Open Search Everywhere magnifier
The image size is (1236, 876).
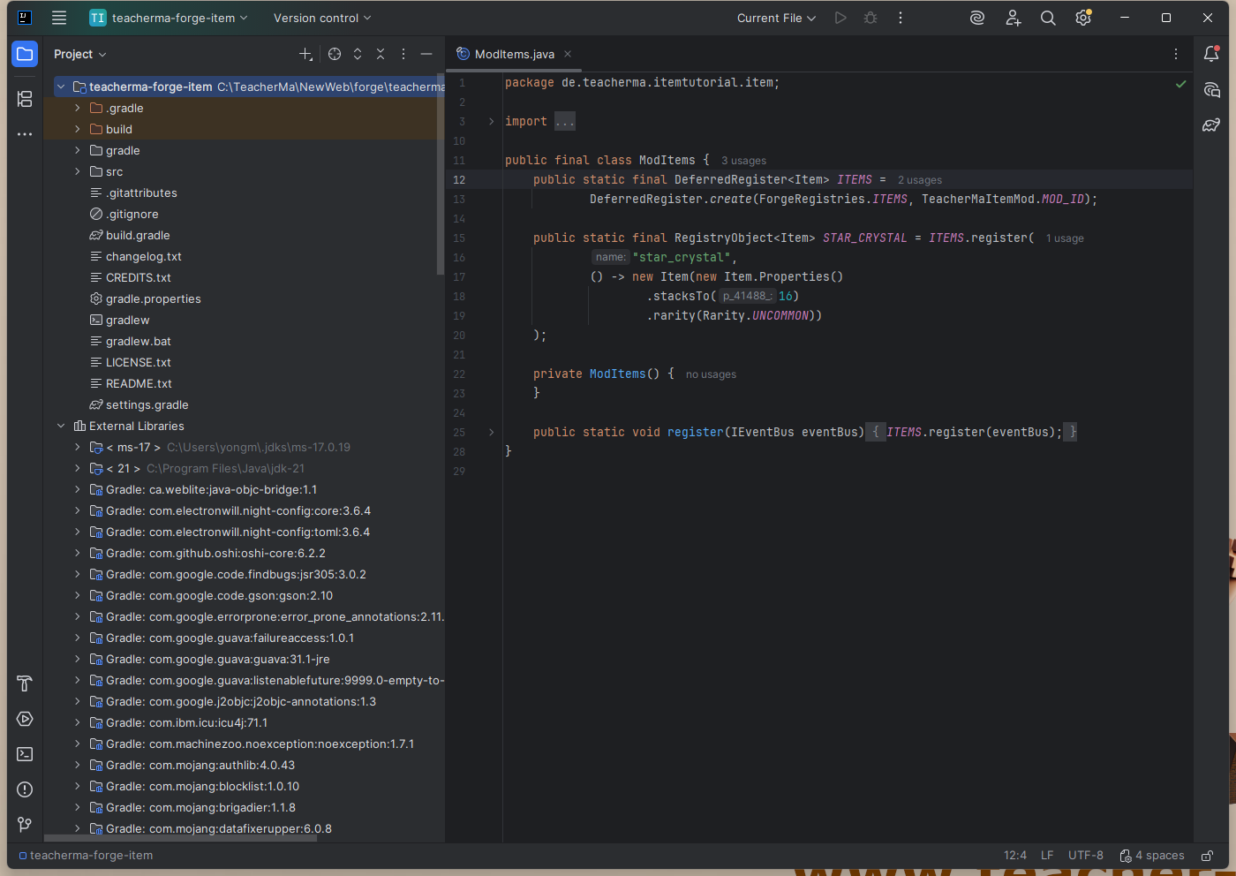coord(1048,18)
